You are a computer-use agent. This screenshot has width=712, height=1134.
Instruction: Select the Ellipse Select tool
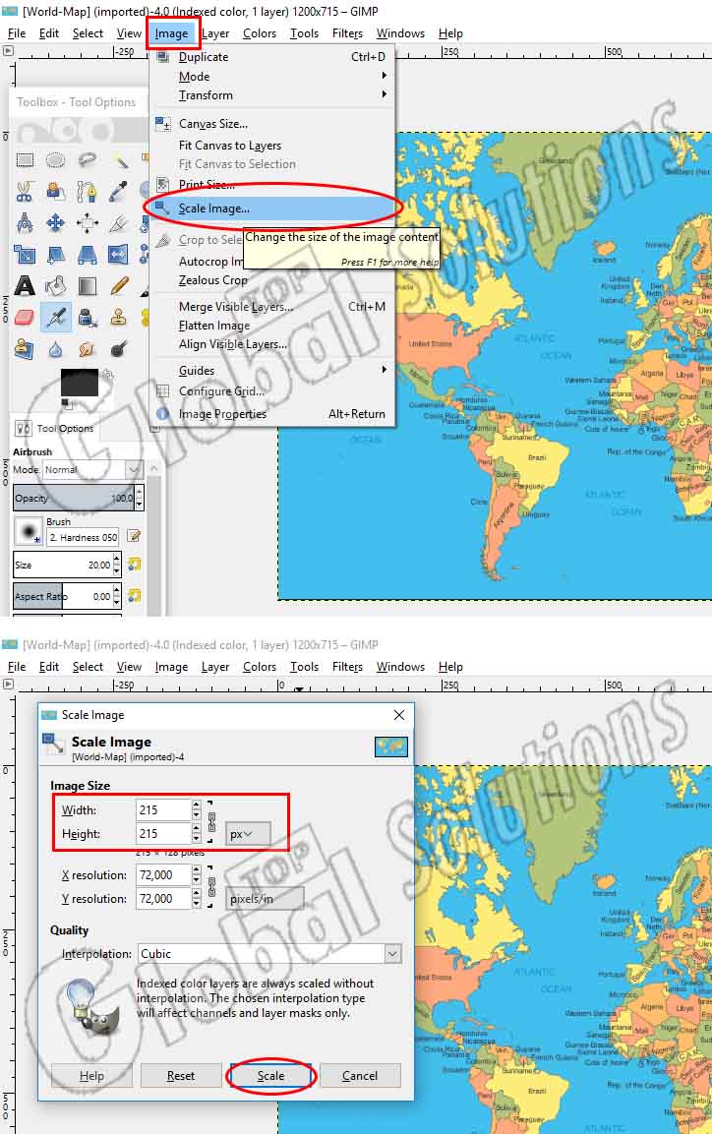point(56,160)
